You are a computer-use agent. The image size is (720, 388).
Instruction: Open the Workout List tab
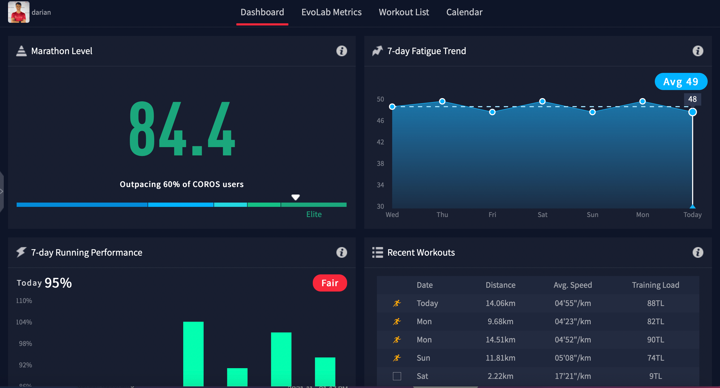coord(404,12)
